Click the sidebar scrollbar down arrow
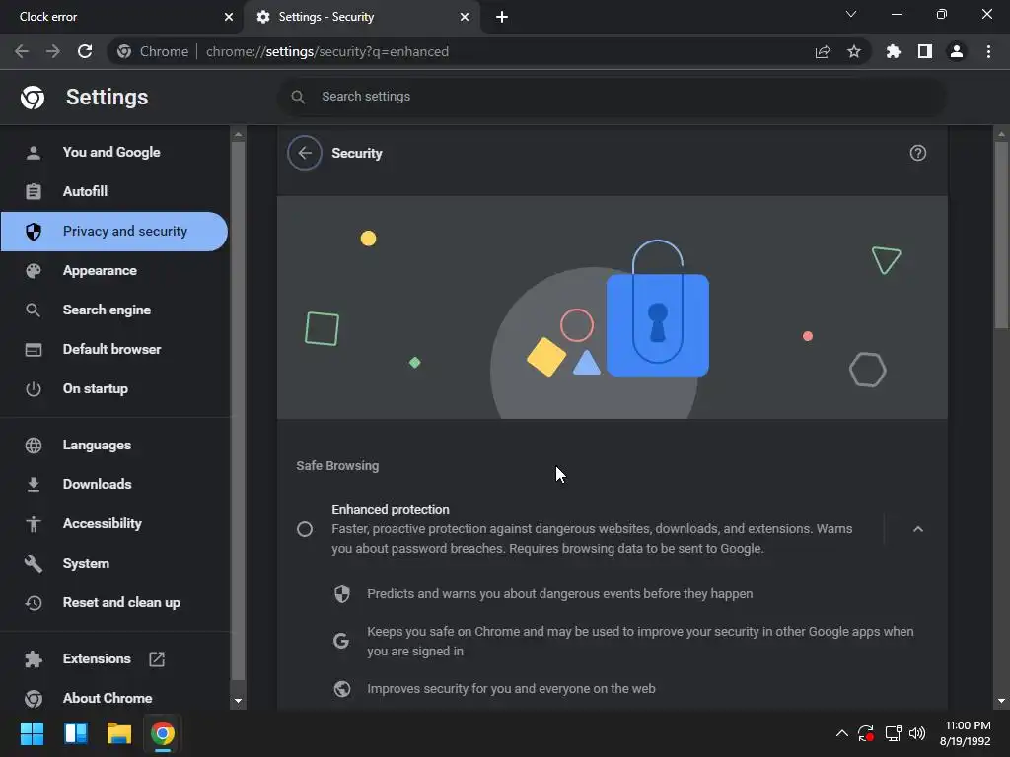 (238, 701)
